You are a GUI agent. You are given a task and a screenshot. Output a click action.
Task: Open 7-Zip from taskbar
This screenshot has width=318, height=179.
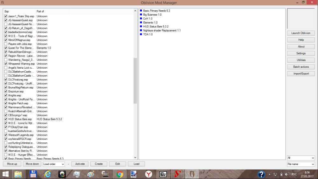tap(163, 174)
